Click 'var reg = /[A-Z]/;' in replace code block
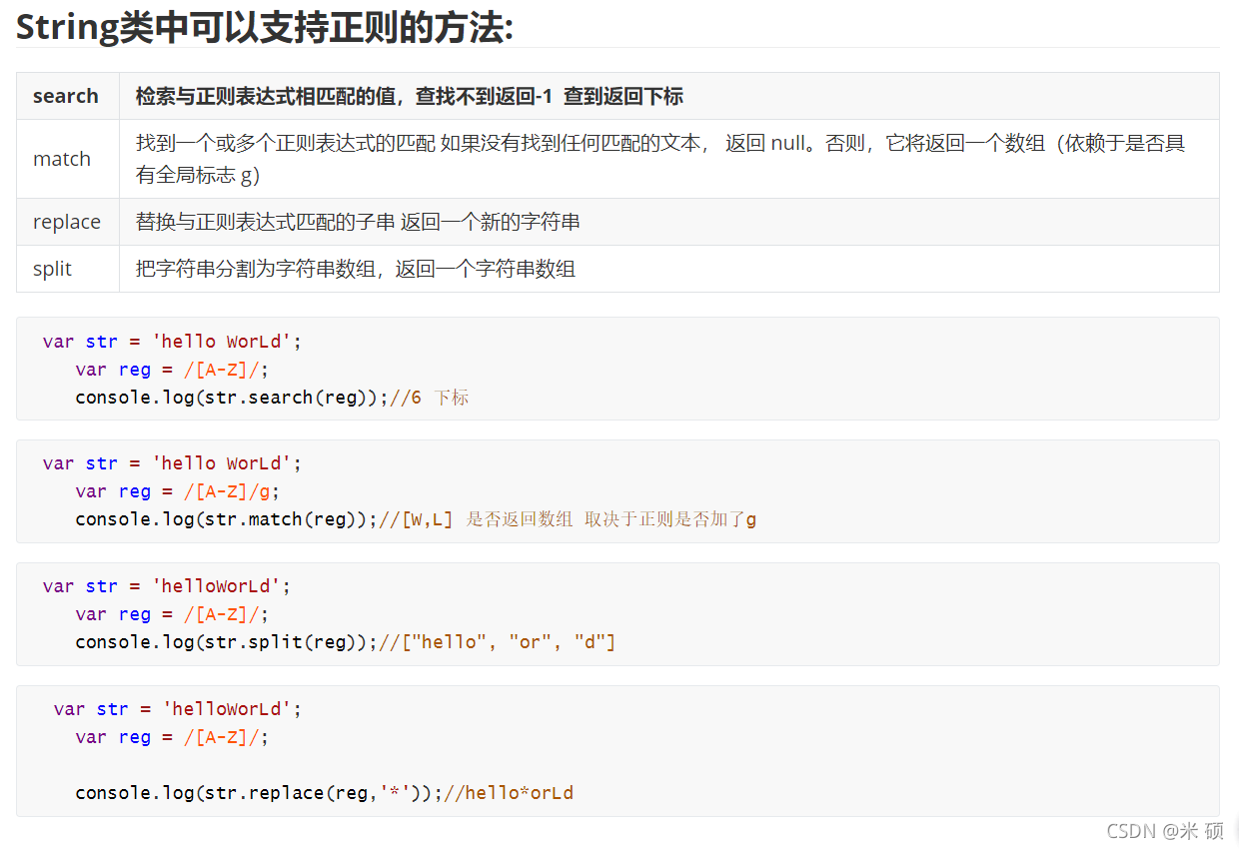 click(172, 737)
